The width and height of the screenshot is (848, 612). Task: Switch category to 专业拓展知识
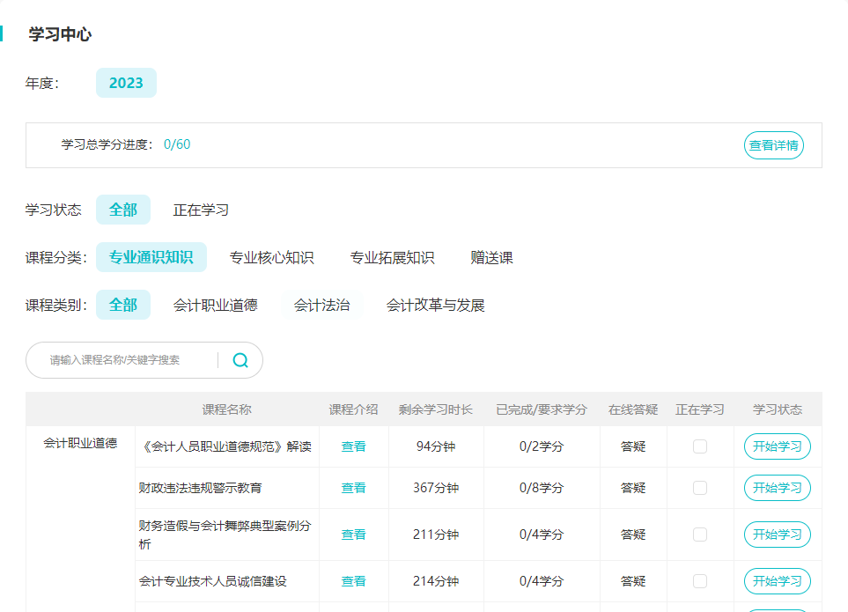coord(392,258)
